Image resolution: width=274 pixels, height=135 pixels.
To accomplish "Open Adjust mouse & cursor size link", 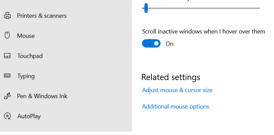I will [177, 90].
